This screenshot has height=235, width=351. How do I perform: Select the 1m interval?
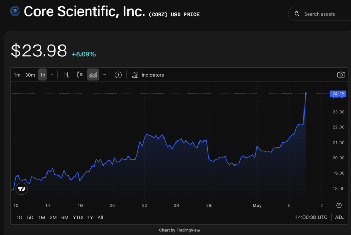click(17, 75)
